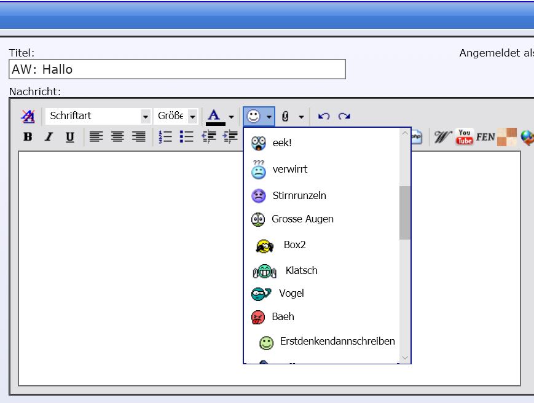The image size is (534, 403).
Task: Insert a YouTube video tag
Action: tap(464, 137)
